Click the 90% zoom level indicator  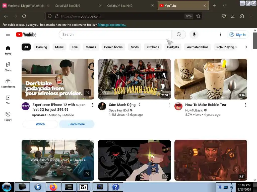(189, 16)
